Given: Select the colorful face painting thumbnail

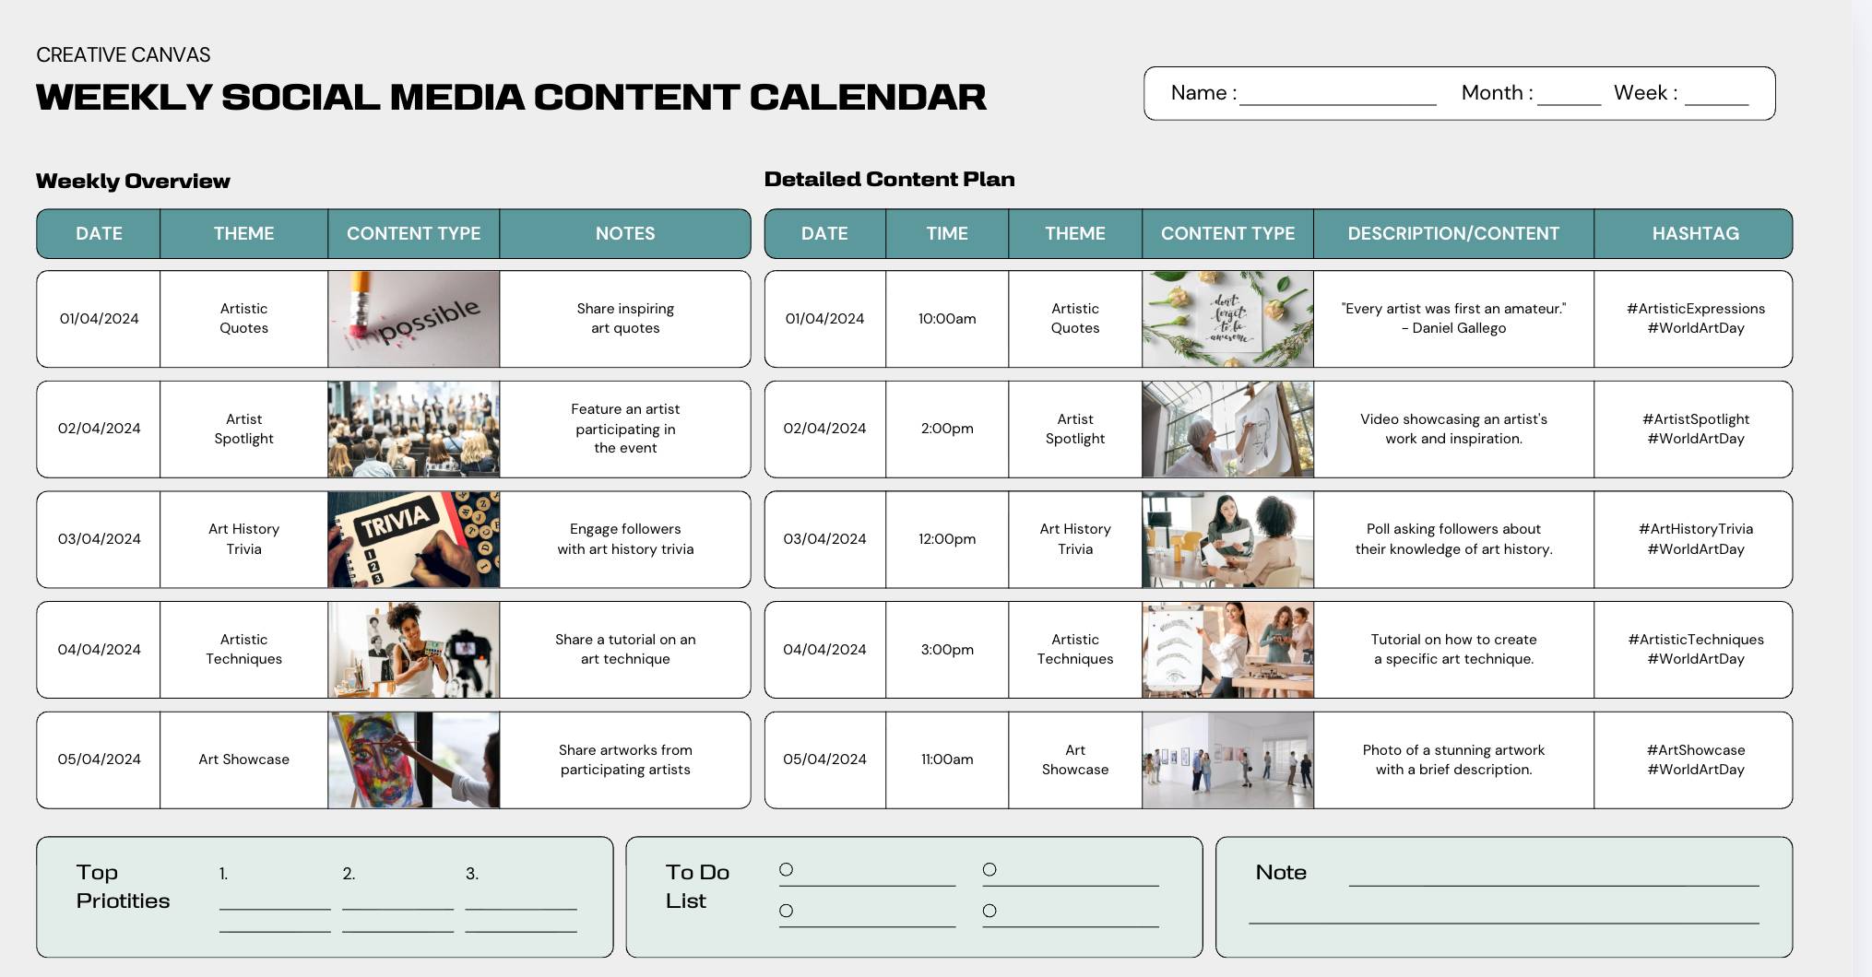Looking at the screenshot, I should [414, 760].
